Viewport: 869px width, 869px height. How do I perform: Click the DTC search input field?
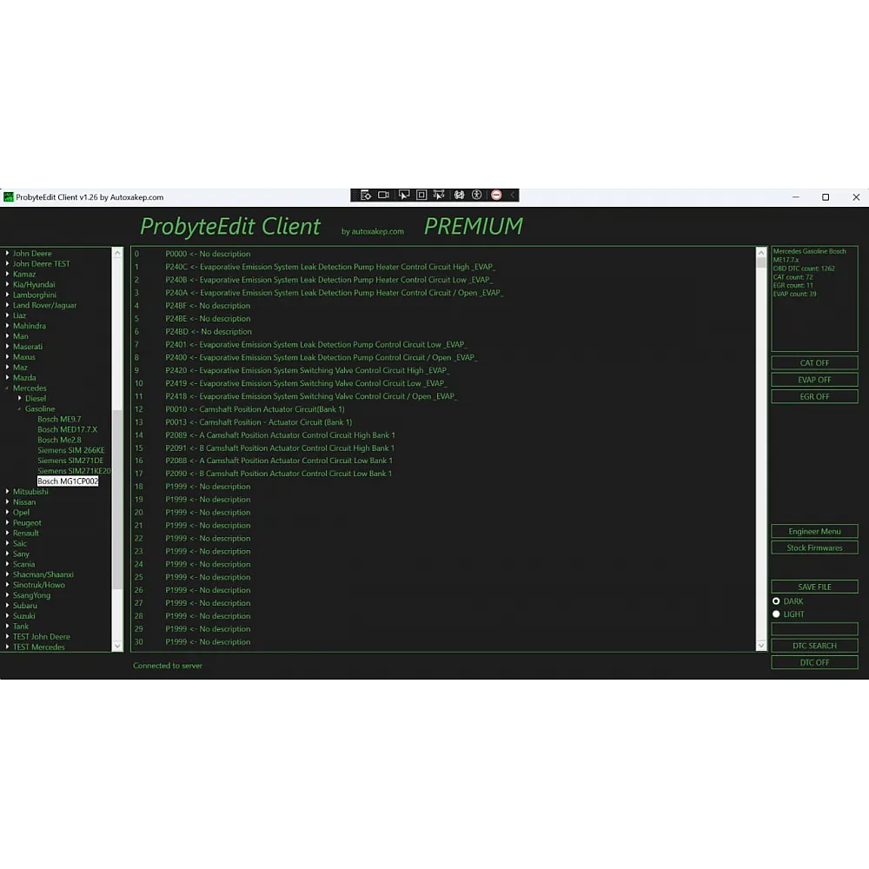point(814,629)
